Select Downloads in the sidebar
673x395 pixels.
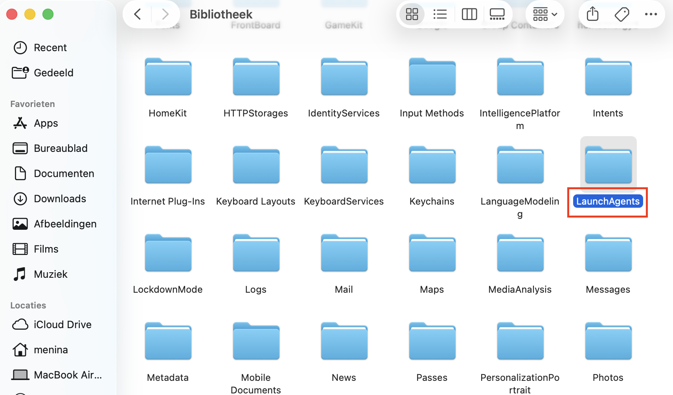tap(60, 199)
